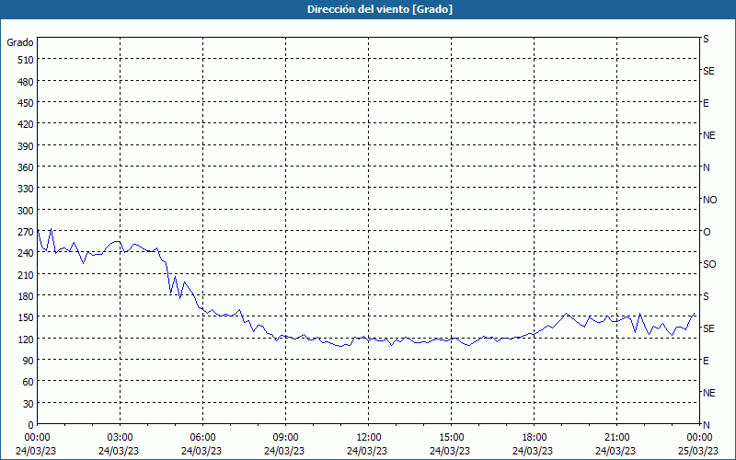
Task: Select the "E" compass label at the 90 gridline
Action: [x=706, y=361]
